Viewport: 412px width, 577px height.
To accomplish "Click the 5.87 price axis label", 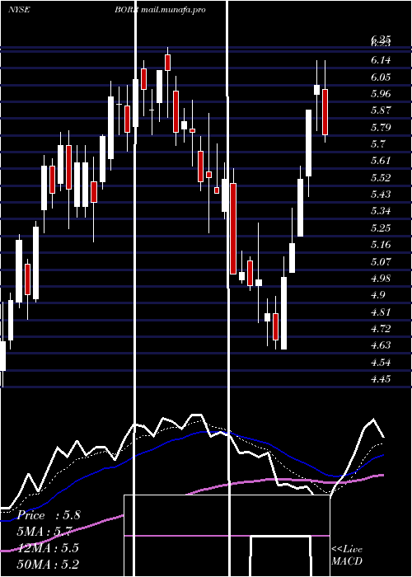I will pos(381,110).
